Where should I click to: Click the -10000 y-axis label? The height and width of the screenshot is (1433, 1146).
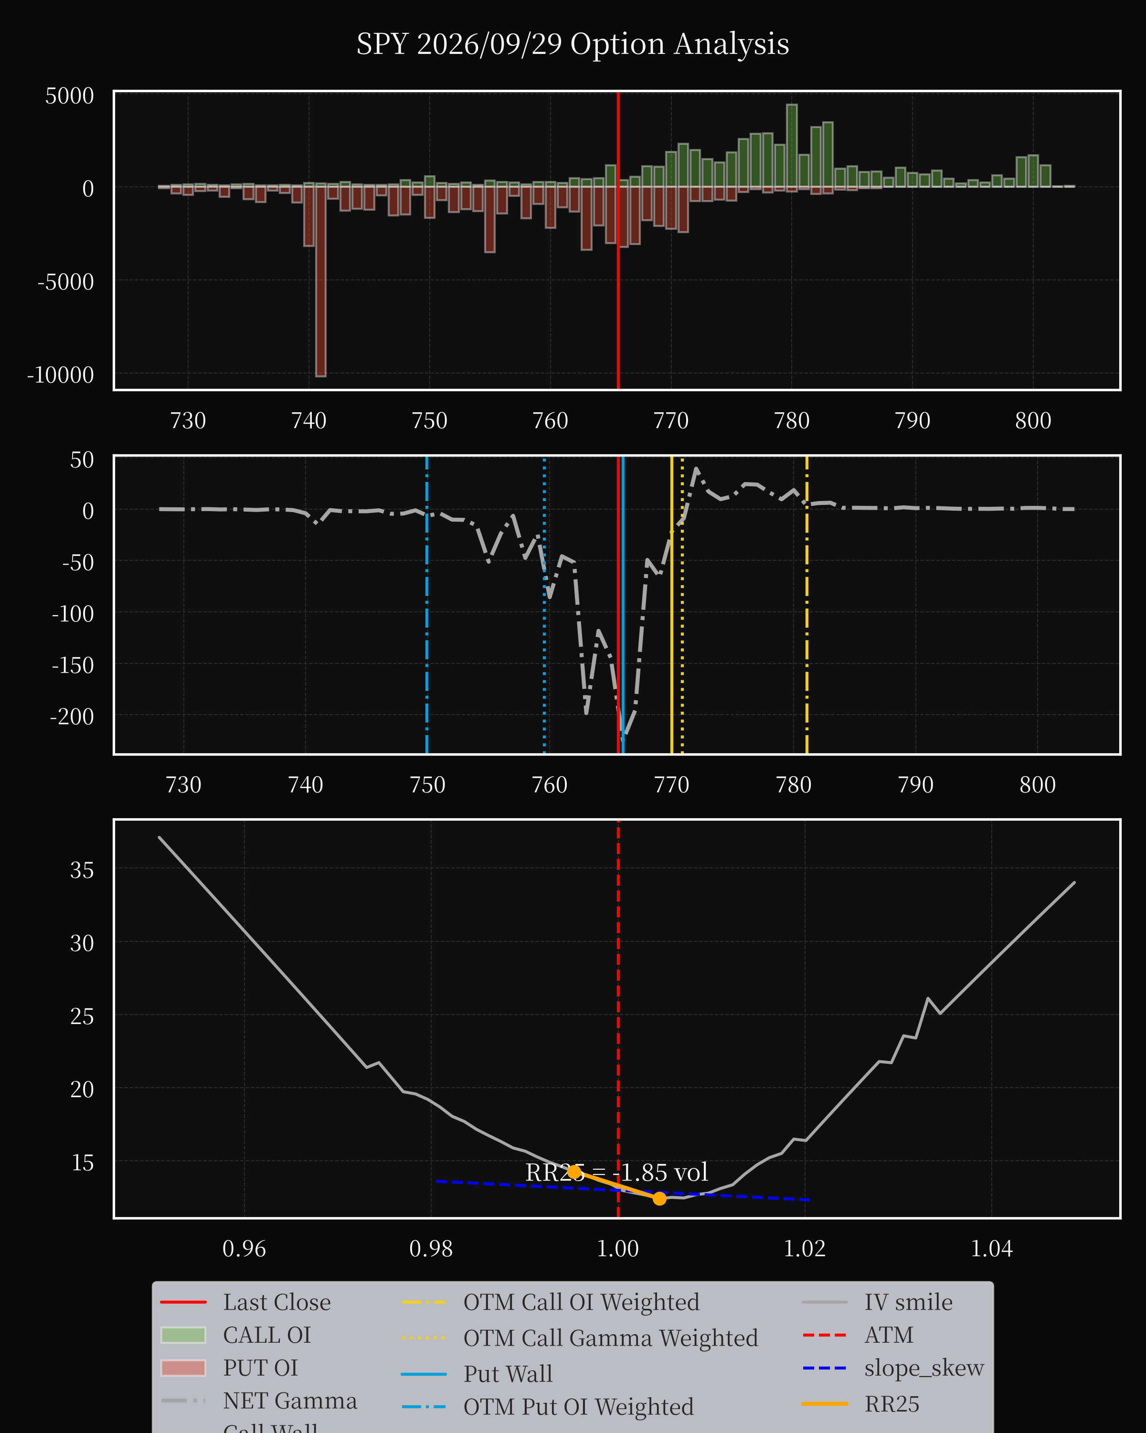pos(61,375)
